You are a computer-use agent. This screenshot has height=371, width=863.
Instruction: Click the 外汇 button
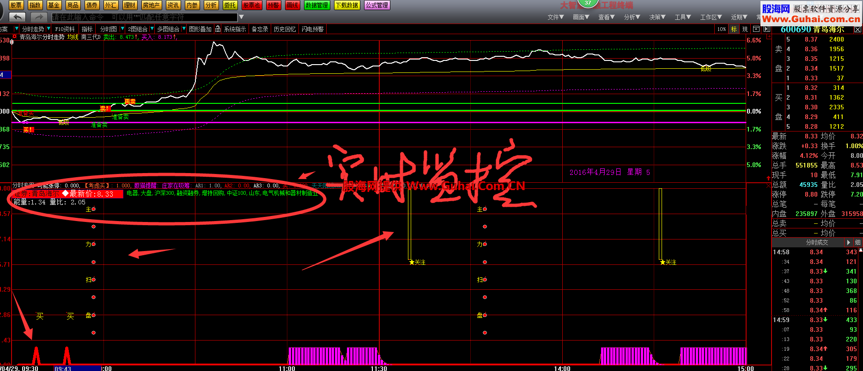tap(111, 5)
